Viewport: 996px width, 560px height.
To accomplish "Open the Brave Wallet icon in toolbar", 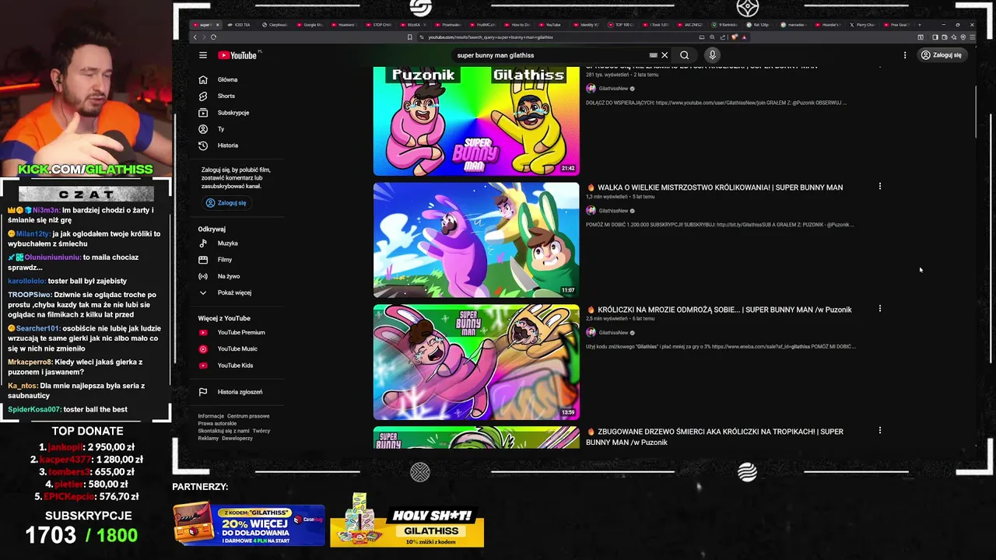I will [944, 37].
